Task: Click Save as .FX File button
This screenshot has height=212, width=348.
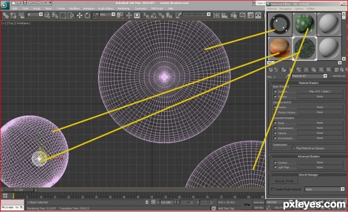Action: tap(284, 181)
